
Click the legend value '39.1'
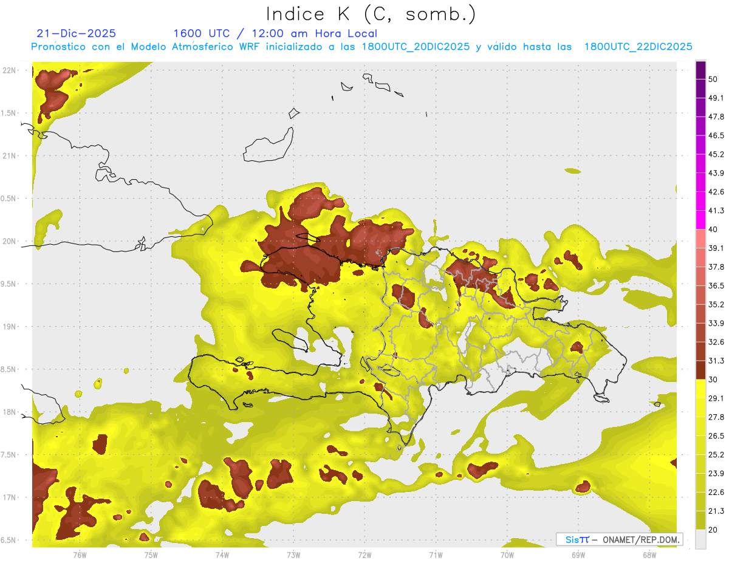click(716, 248)
